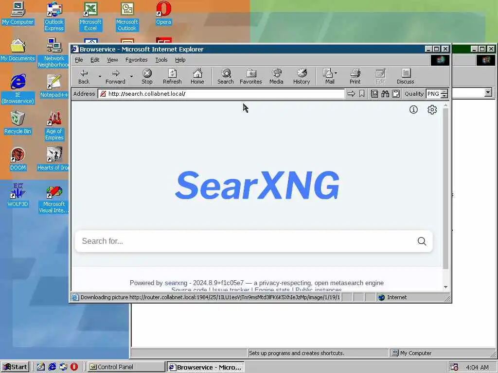Launch WOLF3D desktop shortcut
This screenshot has width=498, height=373.
18,195
